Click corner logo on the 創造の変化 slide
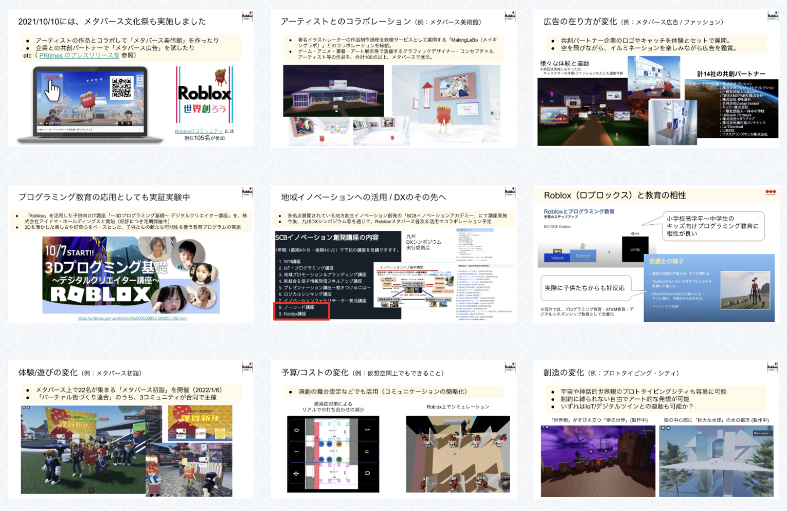787x511 pixels. click(773, 367)
